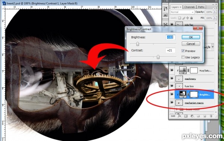
Task: Click the add layer mask icon
Action: pos(186,116)
